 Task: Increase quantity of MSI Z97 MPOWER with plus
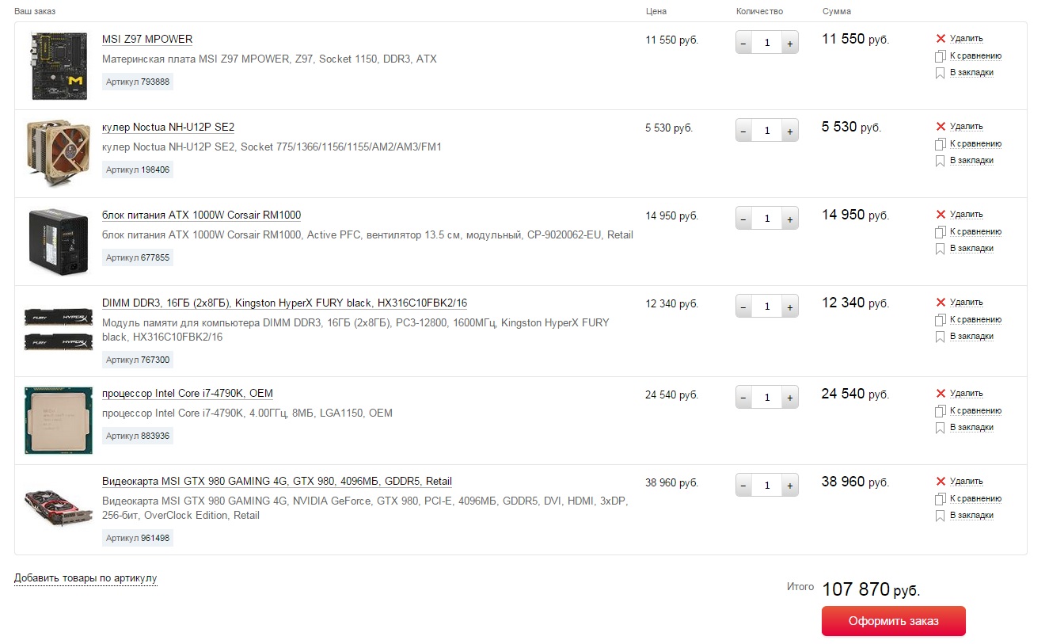click(789, 43)
